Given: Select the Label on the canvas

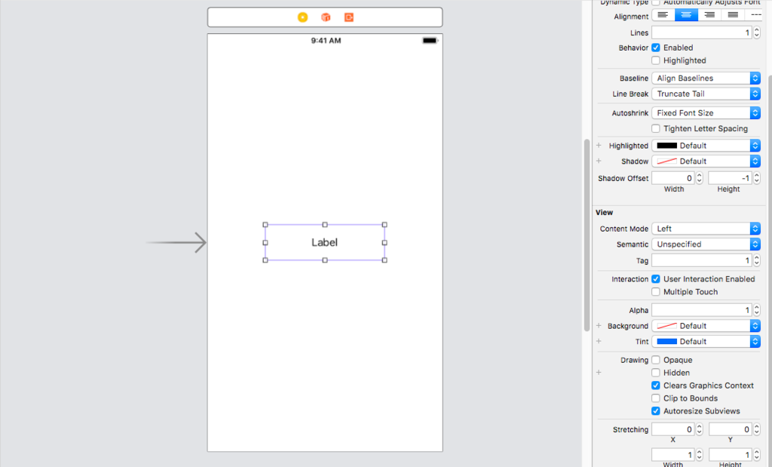Looking at the screenshot, I should point(324,242).
